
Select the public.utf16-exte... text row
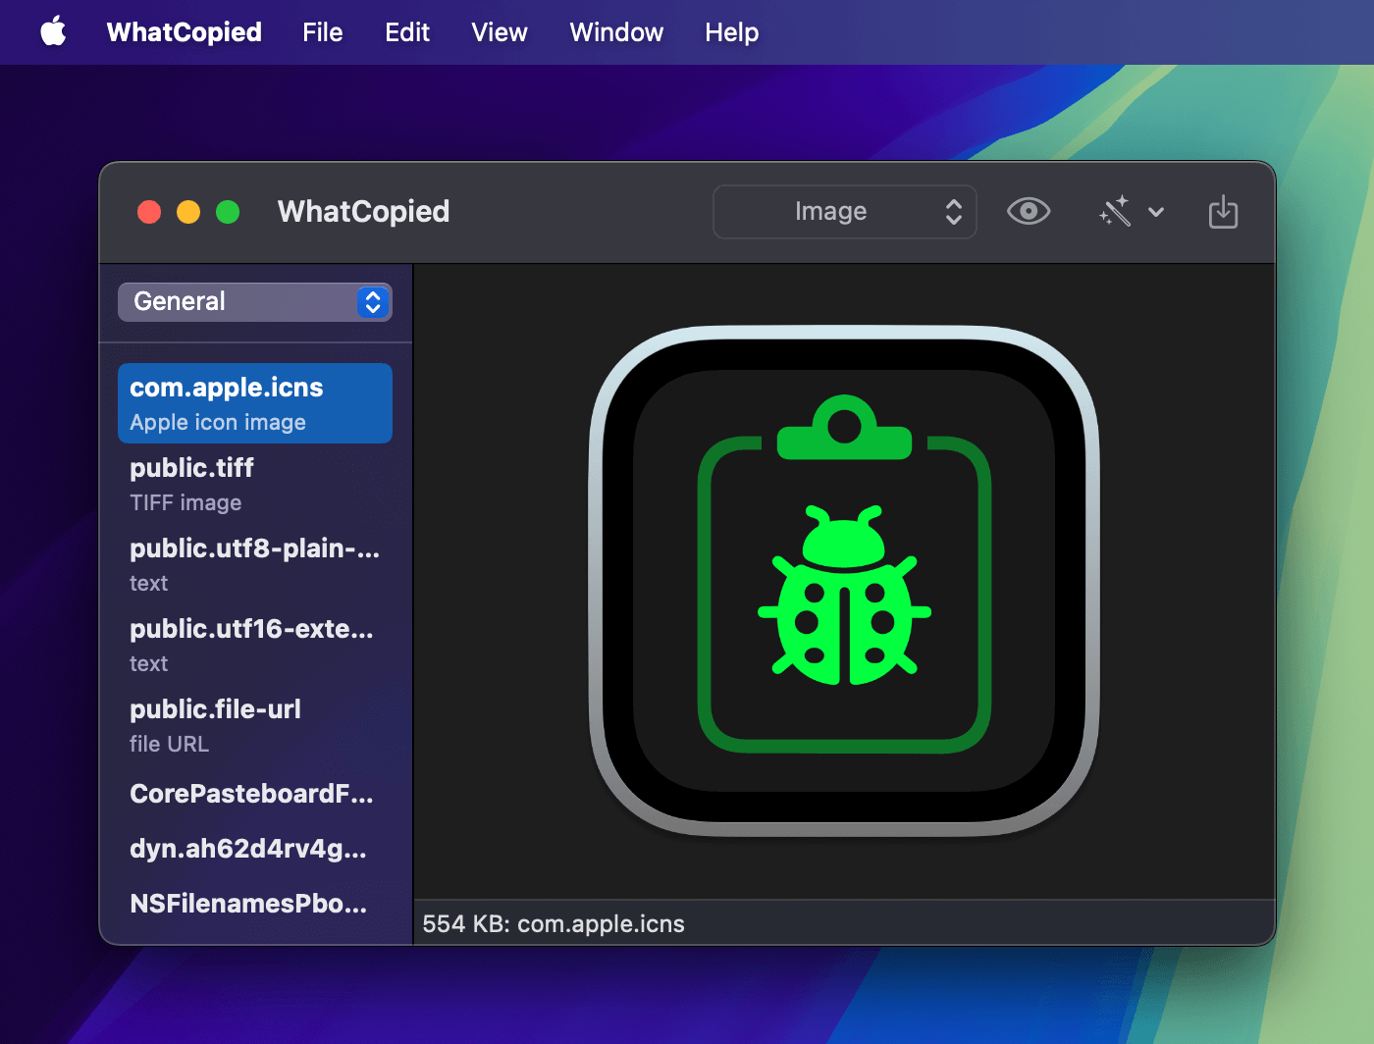click(255, 645)
